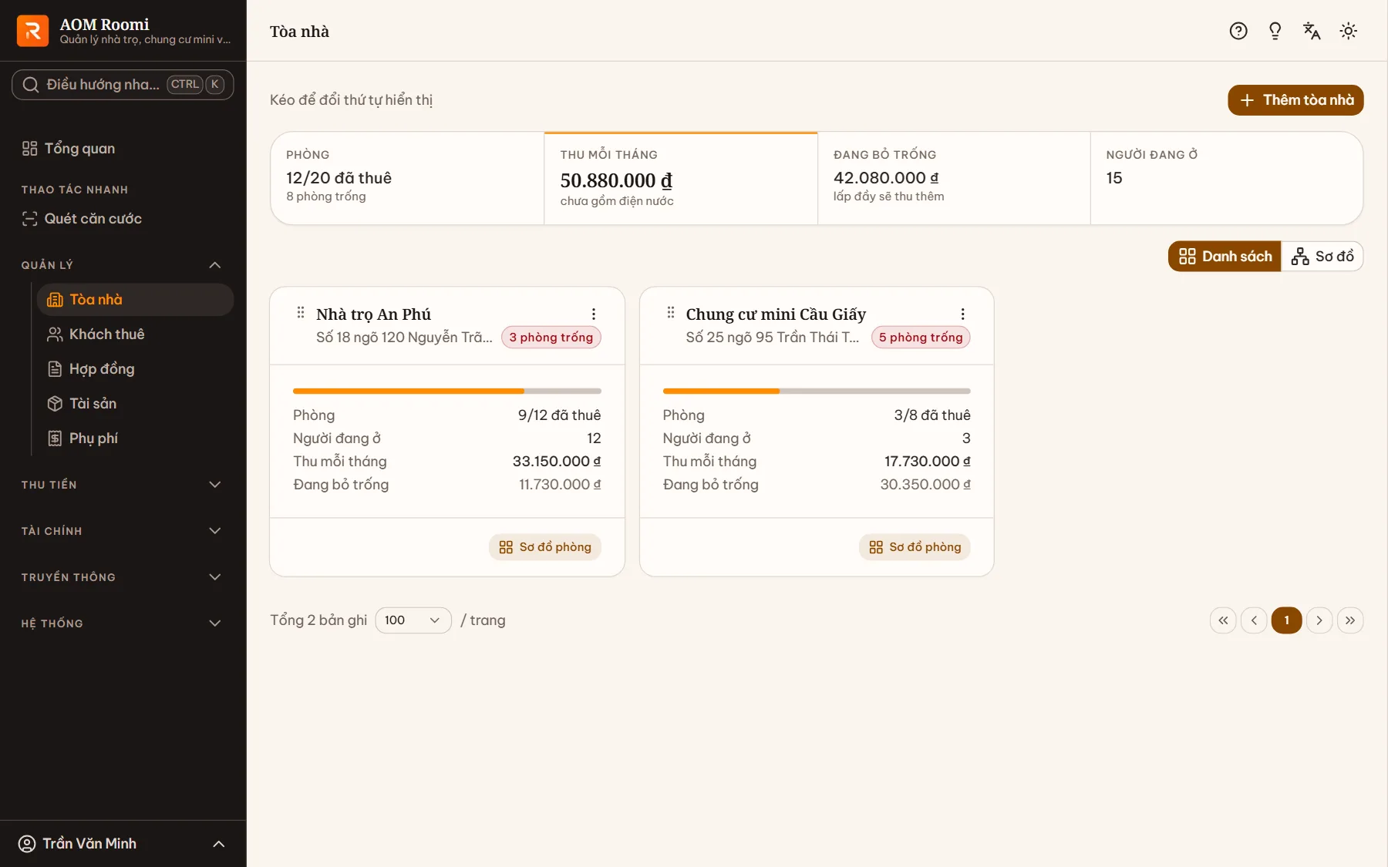This screenshot has width=1388, height=867.
Task: Switch to Sơ đồ diagram view
Action: pyautogui.click(x=1323, y=257)
